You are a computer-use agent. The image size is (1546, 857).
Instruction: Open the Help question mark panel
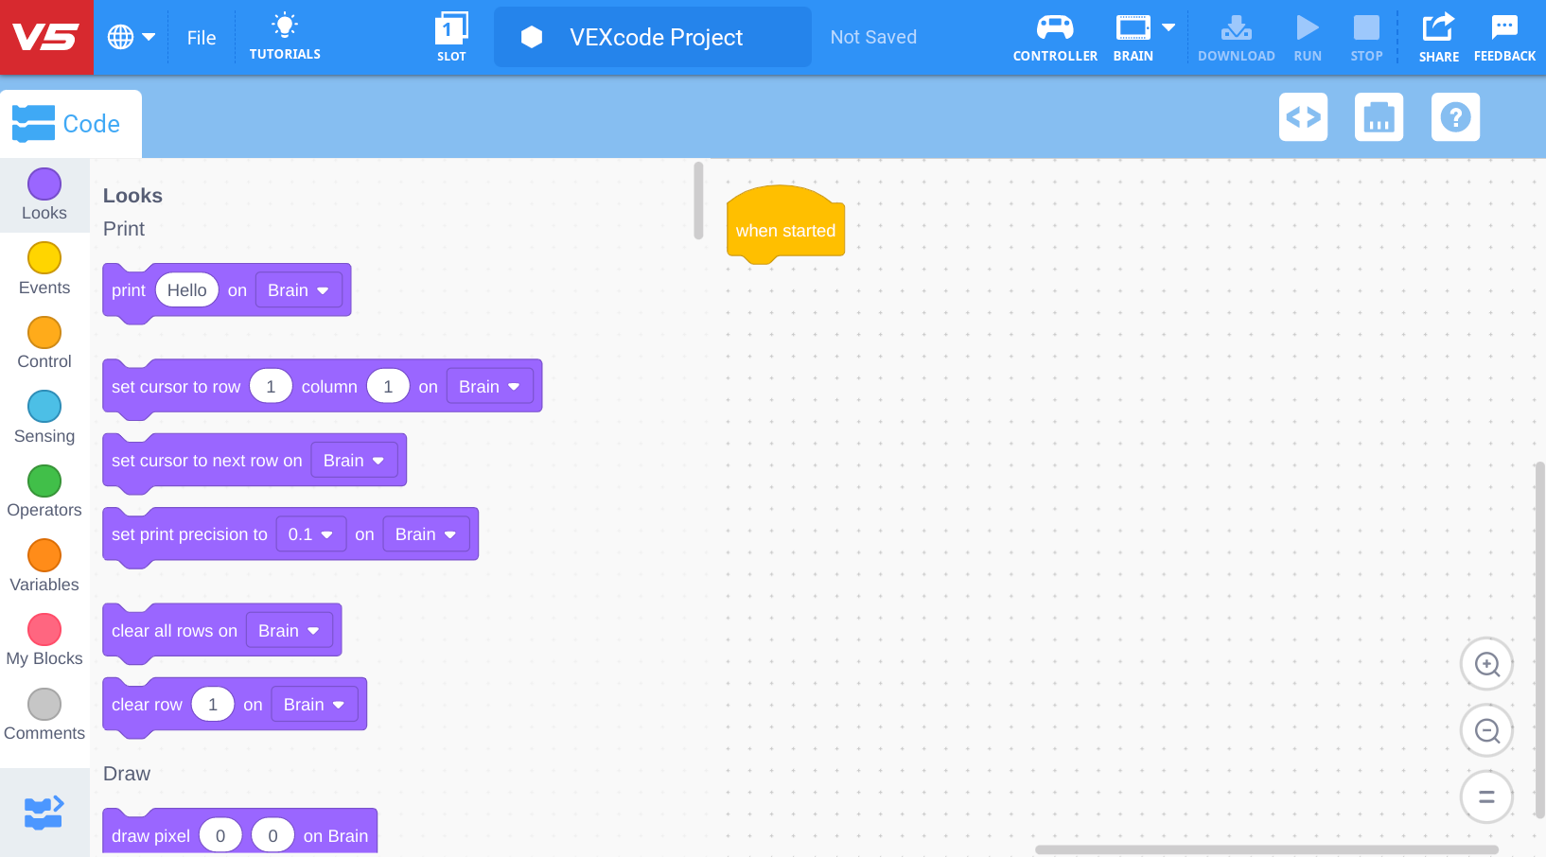tap(1455, 116)
